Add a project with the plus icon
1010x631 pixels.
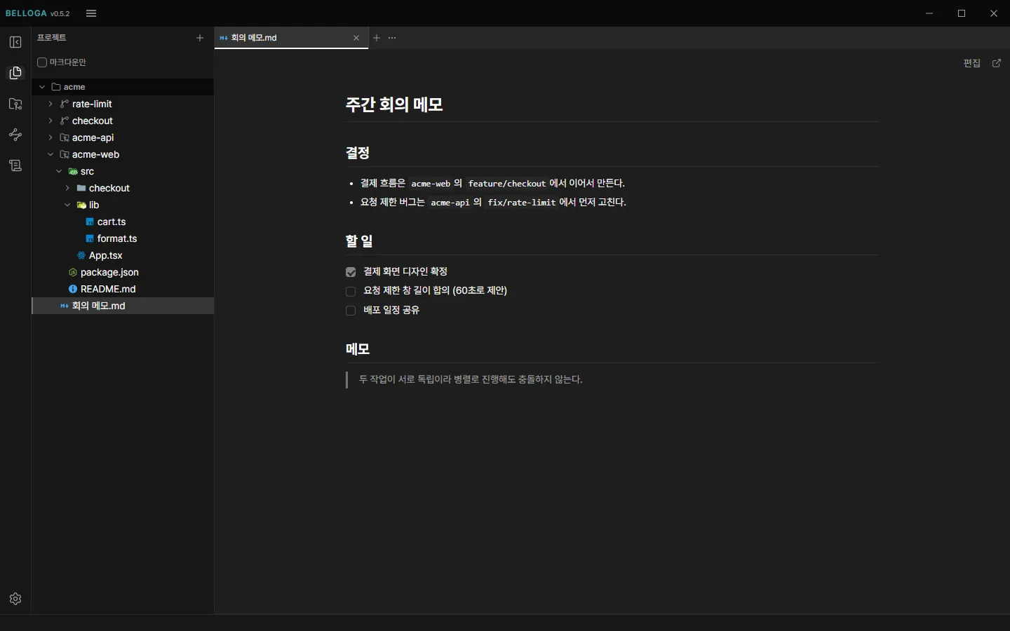pyautogui.click(x=200, y=38)
